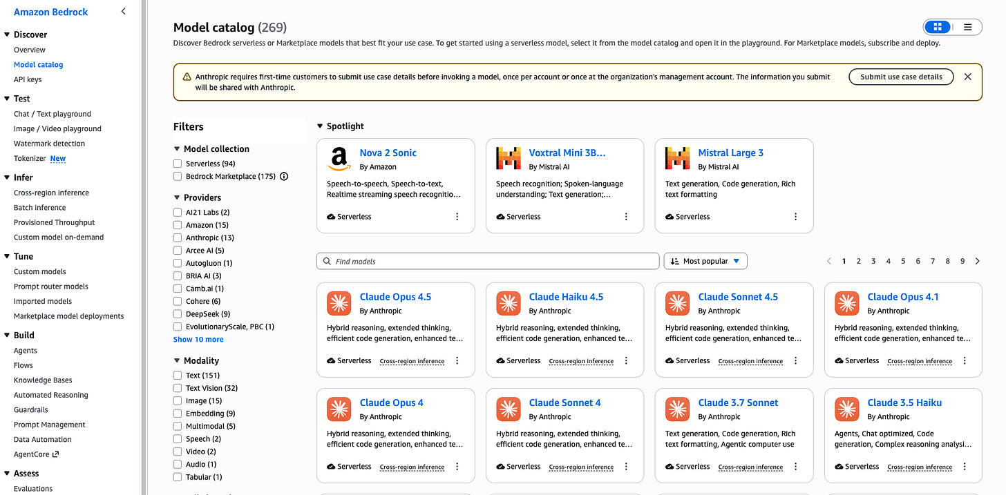The width and height of the screenshot is (1006, 495).
Task: Open Guardrails in the sidebar
Action: click(x=31, y=410)
